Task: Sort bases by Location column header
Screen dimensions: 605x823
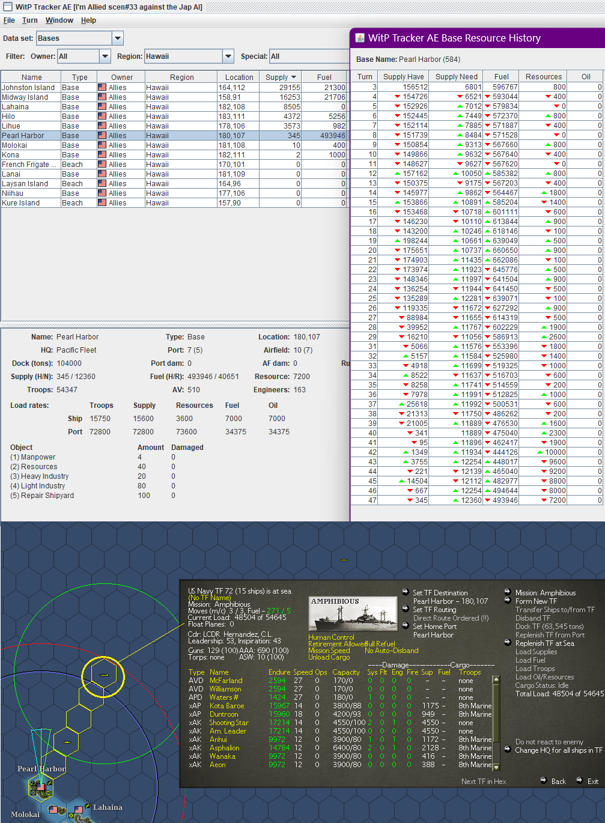Action: (x=239, y=77)
